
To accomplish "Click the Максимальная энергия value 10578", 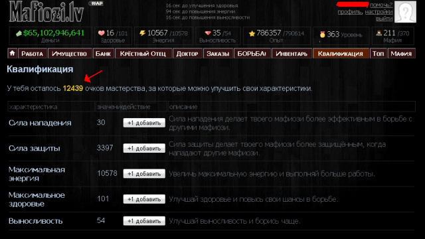I will (x=107, y=173).
